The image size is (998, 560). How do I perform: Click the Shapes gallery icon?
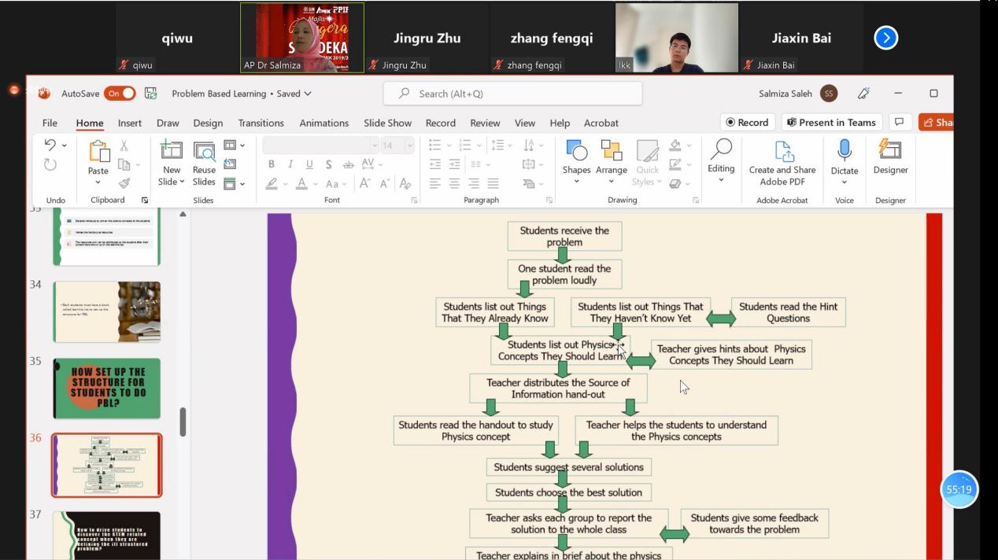click(576, 151)
